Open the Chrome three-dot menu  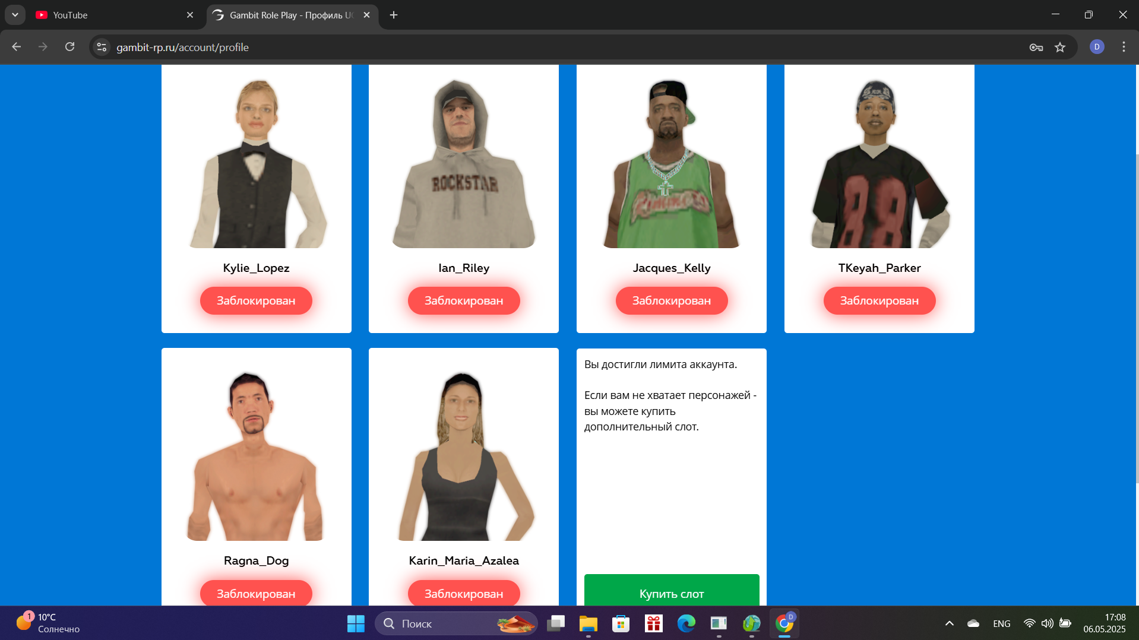(1124, 47)
